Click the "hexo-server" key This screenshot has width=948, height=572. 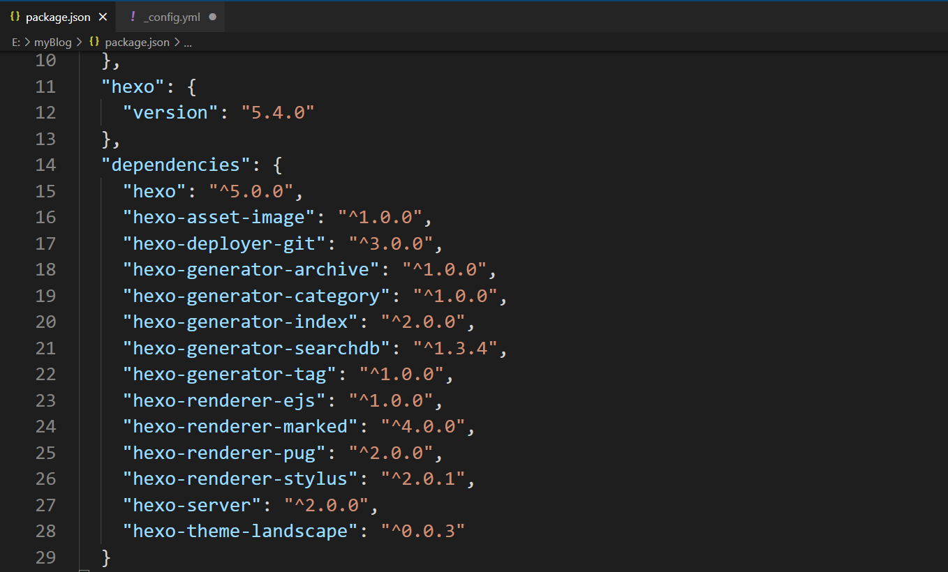[192, 505]
